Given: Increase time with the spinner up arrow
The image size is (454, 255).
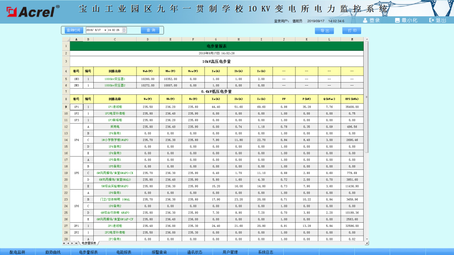Looking at the screenshot, I should (x=124, y=29).
